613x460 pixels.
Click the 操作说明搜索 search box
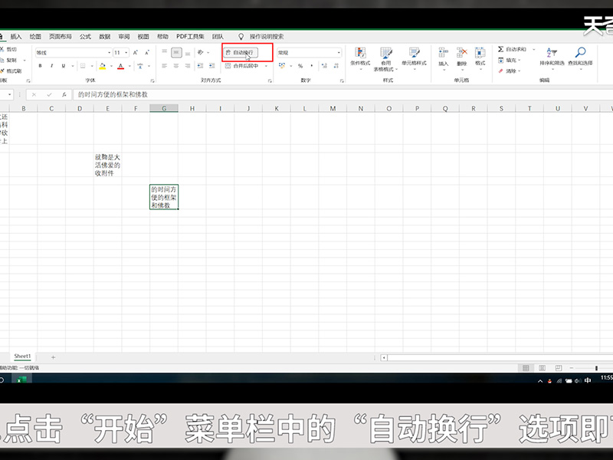click(x=267, y=37)
